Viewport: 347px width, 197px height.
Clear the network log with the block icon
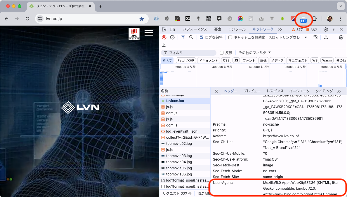click(x=172, y=37)
